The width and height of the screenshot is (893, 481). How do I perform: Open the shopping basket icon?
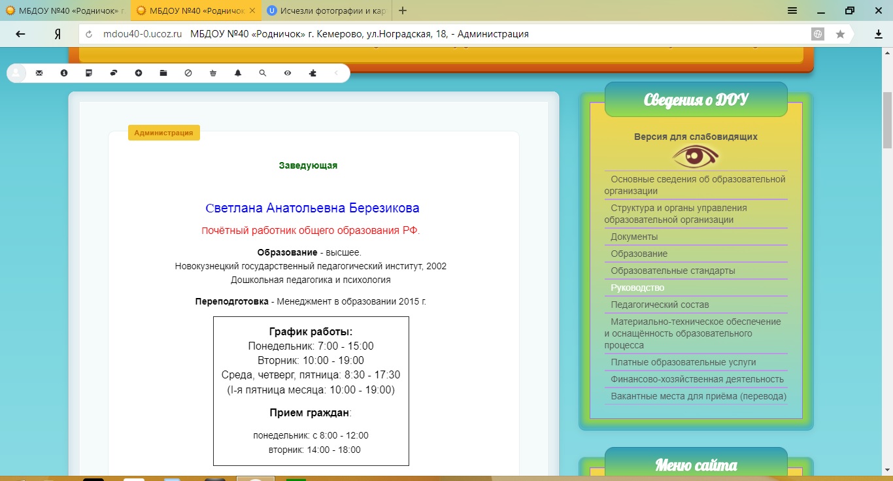[213, 73]
